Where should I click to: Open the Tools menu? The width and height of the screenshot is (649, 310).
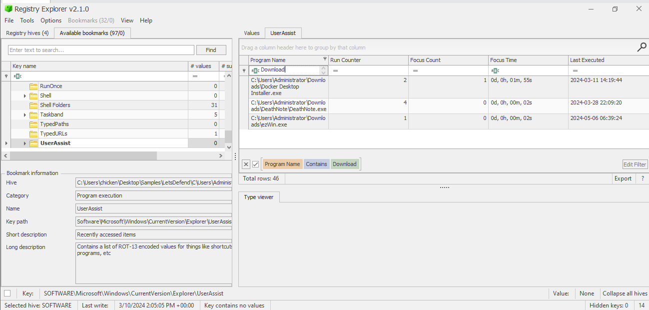pyautogui.click(x=27, y=20)
